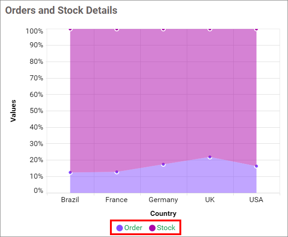This screenshot has width=288, height=237.
Task: Toggle the Order series legend label
Action: point(133,228)
